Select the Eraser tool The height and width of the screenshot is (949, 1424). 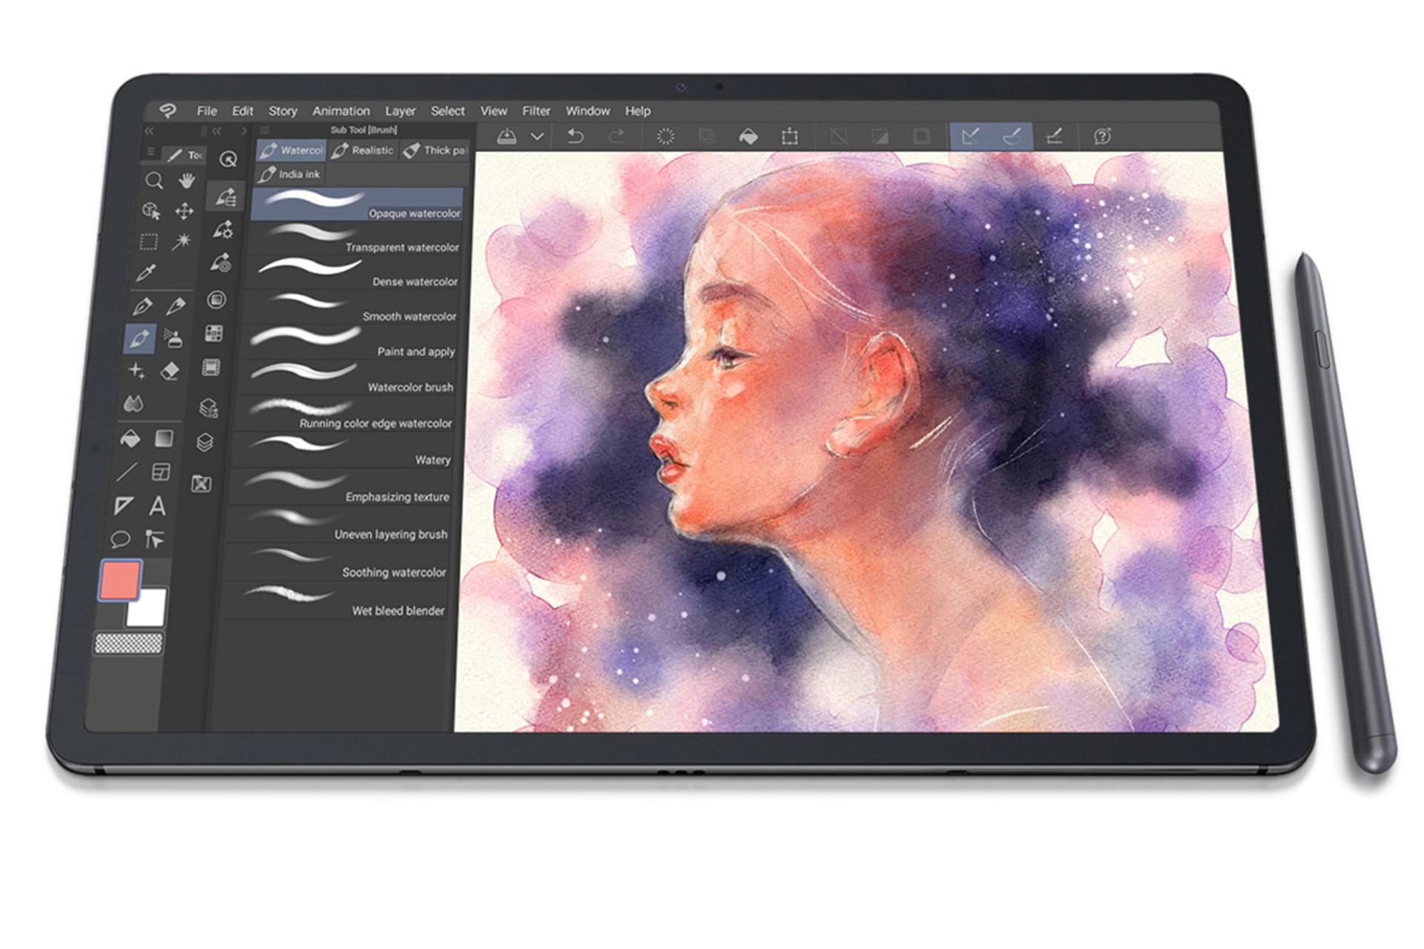(x=170, y=371)
